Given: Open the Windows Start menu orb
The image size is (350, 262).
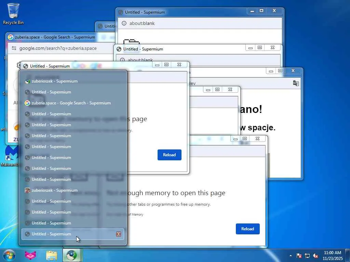Looking at the screenshot, I should tap(9, 255).
